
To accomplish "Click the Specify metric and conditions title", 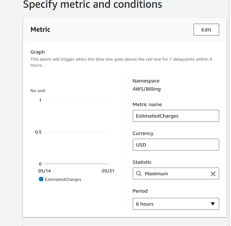I will point(92,5).
